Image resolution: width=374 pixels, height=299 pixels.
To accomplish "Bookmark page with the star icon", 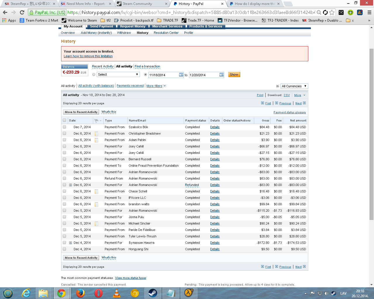I will [x=332, y=12].
